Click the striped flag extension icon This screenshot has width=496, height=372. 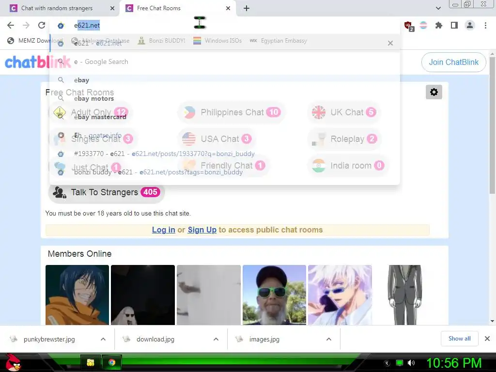[x=423, y=25]
